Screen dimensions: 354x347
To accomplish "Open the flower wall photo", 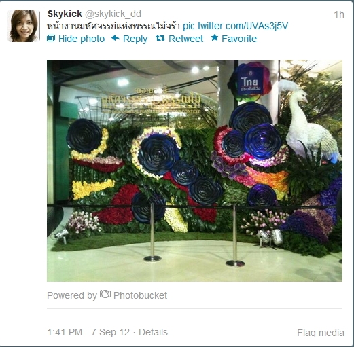I will click(x=194, y=170).
